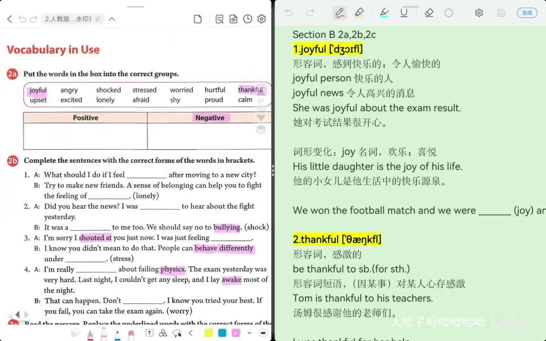Select the shapes tool
Viewport: 546px width, 341px height.
click(163, 333)
